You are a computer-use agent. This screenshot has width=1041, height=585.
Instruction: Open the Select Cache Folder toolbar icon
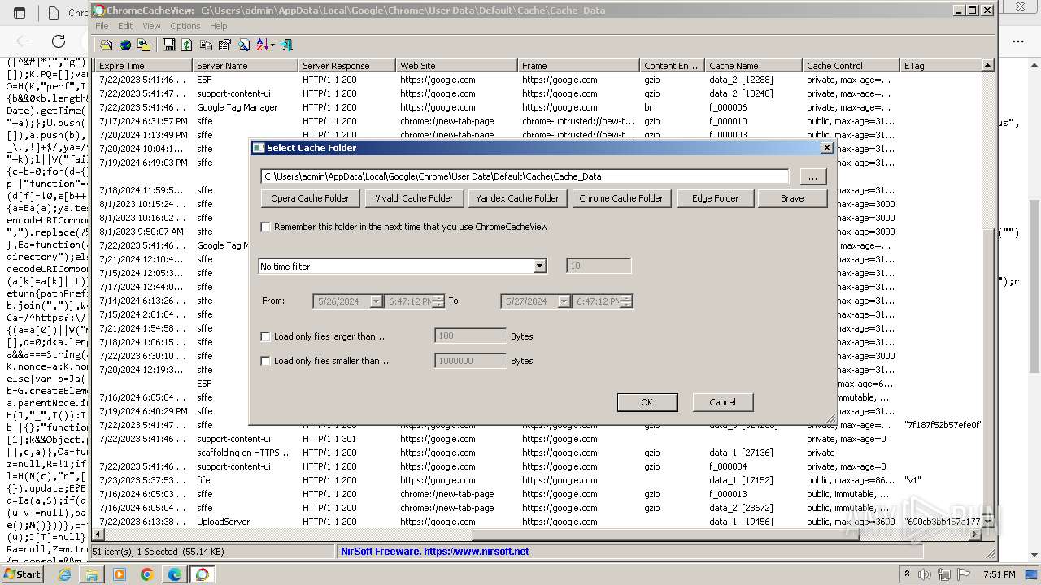[x=107, y=45]
